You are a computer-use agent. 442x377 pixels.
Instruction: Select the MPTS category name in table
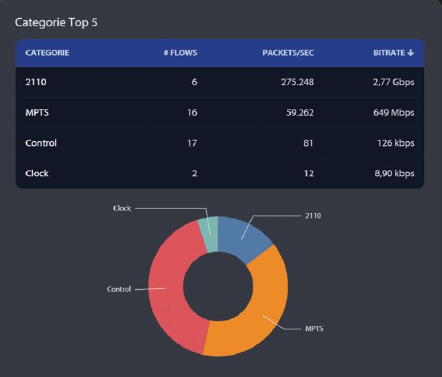coord(37,113)
